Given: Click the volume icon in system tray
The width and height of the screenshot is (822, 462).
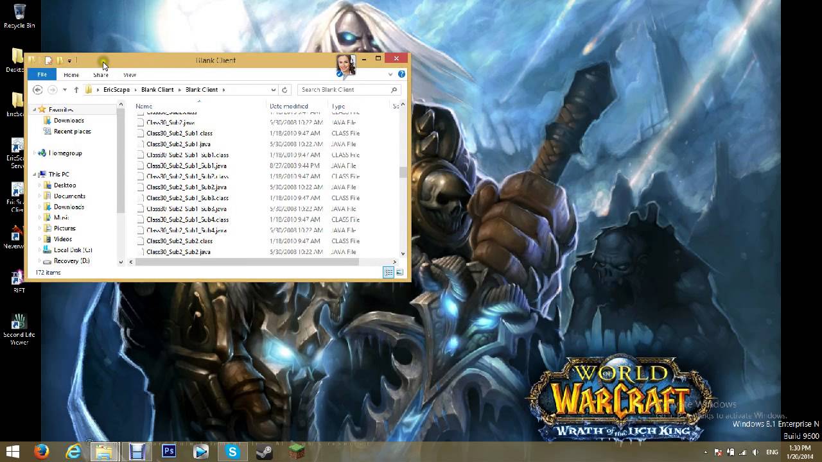Looking at the screenshot, I should click(755, 452).
